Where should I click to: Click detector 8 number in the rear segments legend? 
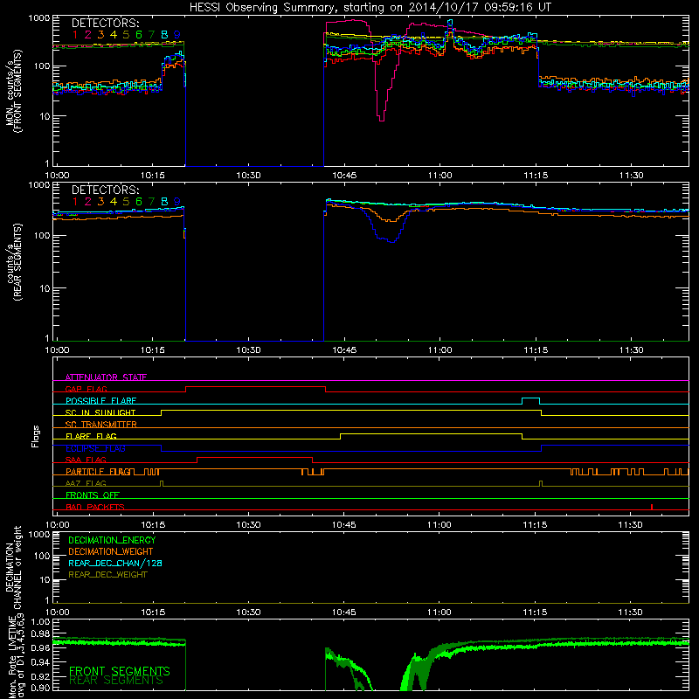pyautogui.click(x=164, y=202)
